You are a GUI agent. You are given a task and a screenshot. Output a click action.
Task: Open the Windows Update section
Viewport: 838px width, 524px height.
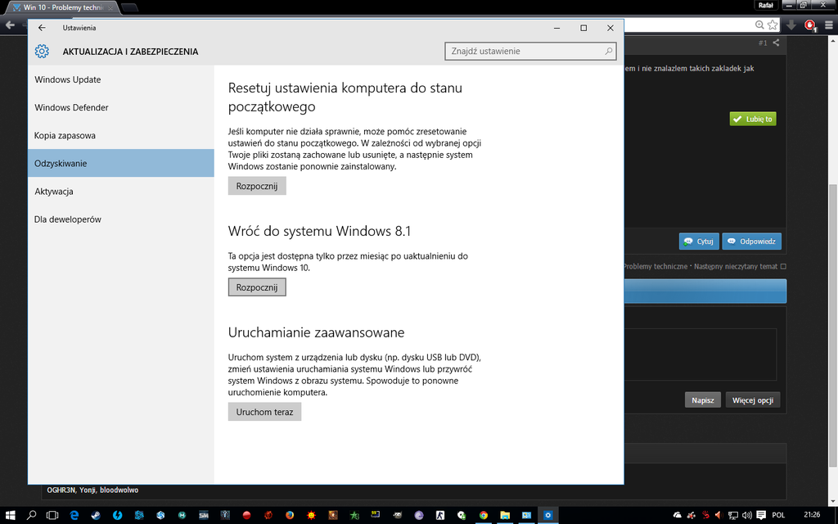121,79
